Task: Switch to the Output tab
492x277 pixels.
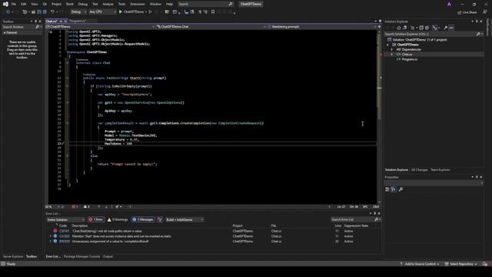Action: (x=108, y=256)
